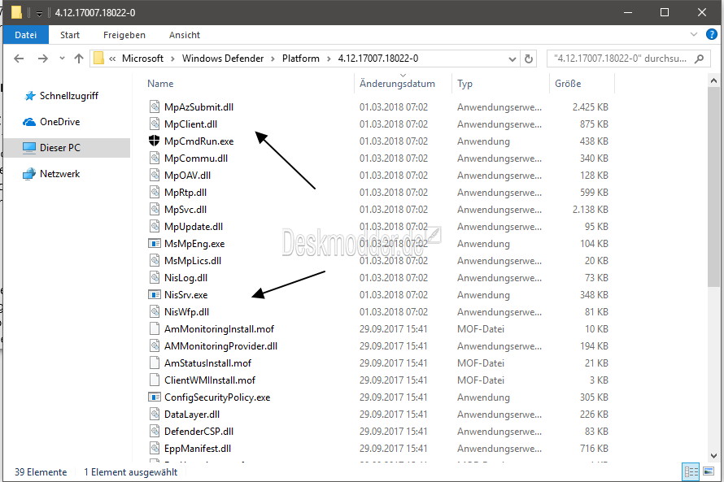Viewport: 724px width, 482px height.
Task: Expand breadcrumb chevron after Platform
Action: (329, 59)
